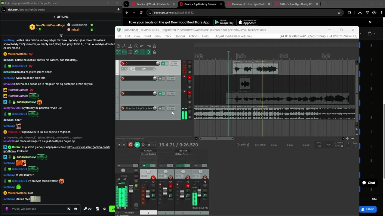This screenshot has width=385, height=216.
Task: Click mixer channel 1 volume fader
Action: point(148,194)
